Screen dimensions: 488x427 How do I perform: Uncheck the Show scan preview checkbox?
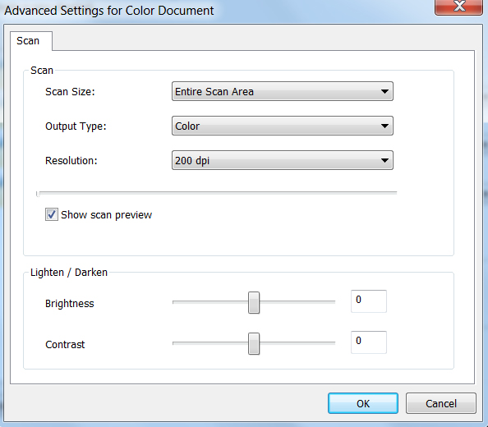tap(52, 214)
